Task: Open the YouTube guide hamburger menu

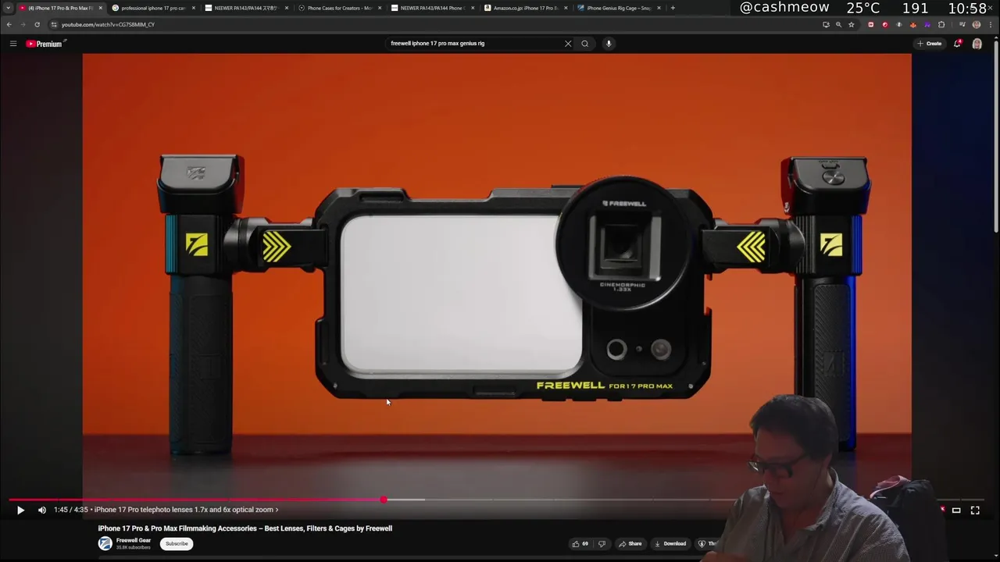Action: (13, 44)
